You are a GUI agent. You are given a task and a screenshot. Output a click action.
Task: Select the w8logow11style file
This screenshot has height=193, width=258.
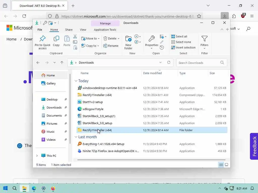(152, 109)
